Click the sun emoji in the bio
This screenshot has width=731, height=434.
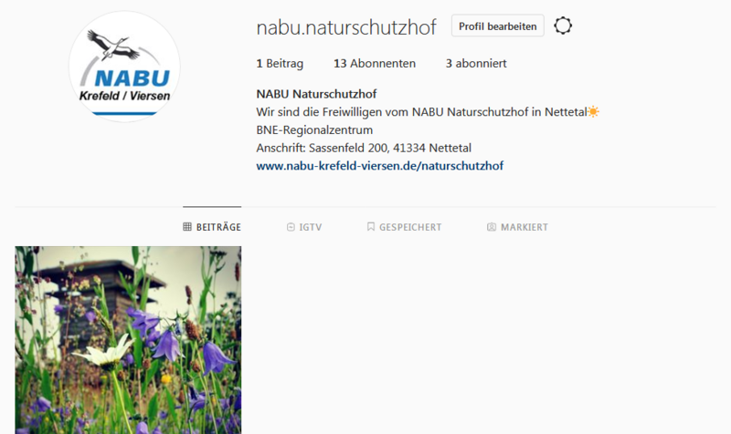(593, 111)
